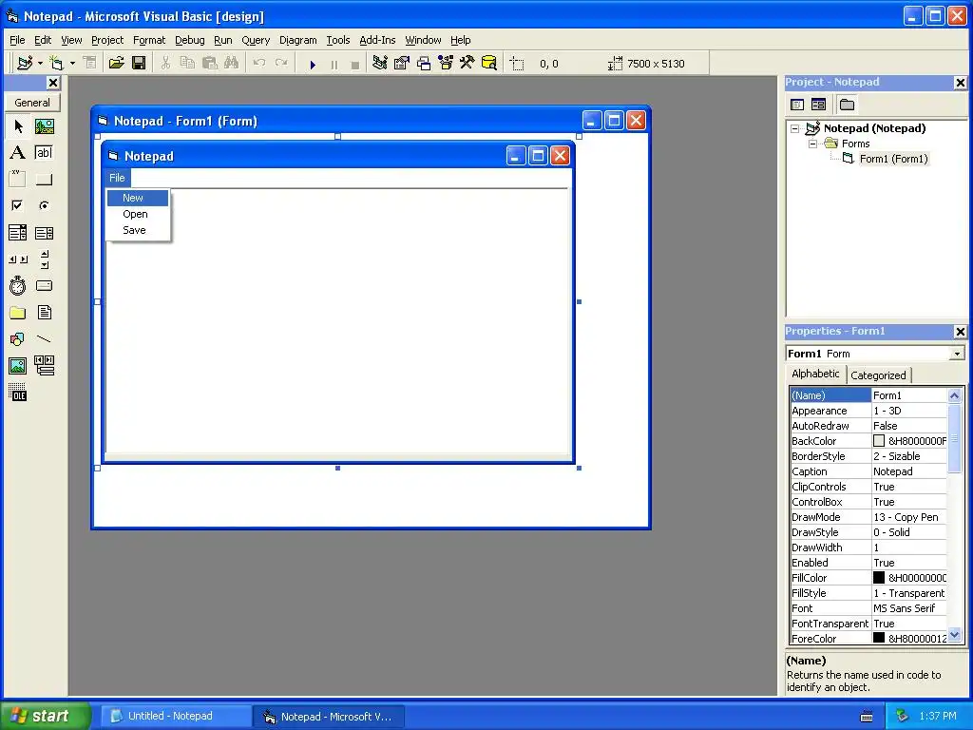
Task: Select the Data control tool
Action: [x=44, y=366]
